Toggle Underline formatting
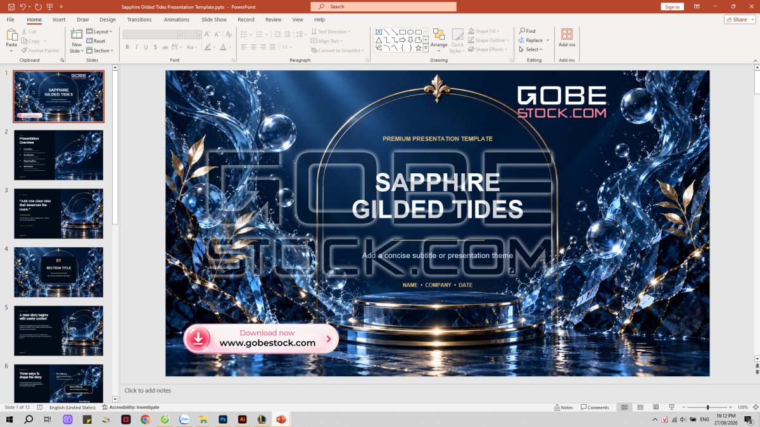 point(146,47)
